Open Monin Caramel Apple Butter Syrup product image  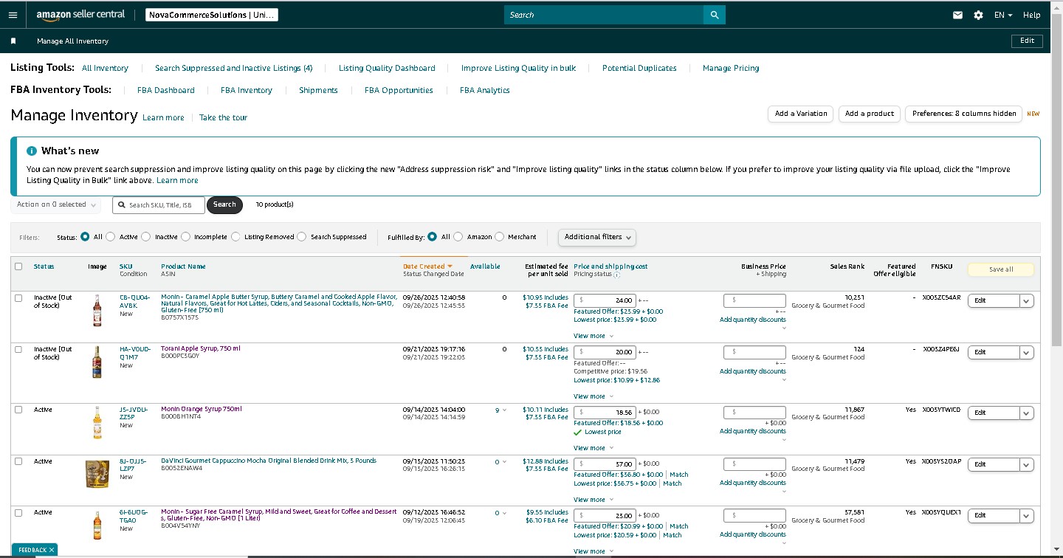(x=97, y=310)
